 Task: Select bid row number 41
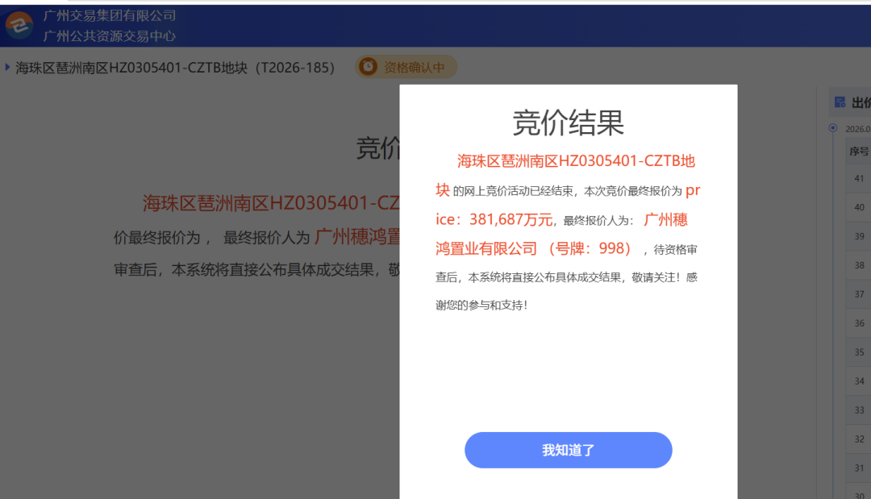(x=860, y=178)
